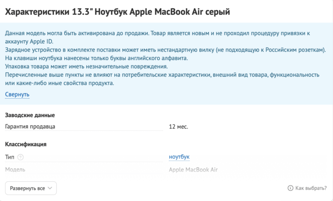Click the Заводские данные section heading
This screenshot has height=201, width=333.
tap(30, 115)
